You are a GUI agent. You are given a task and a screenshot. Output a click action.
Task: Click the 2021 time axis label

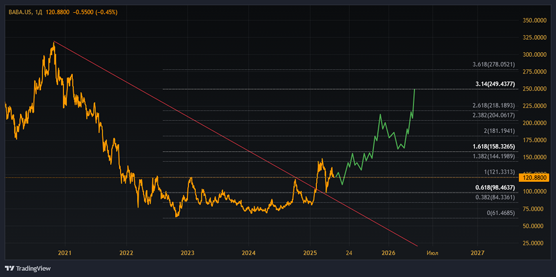pyautogui.click(x=65, y=253)
